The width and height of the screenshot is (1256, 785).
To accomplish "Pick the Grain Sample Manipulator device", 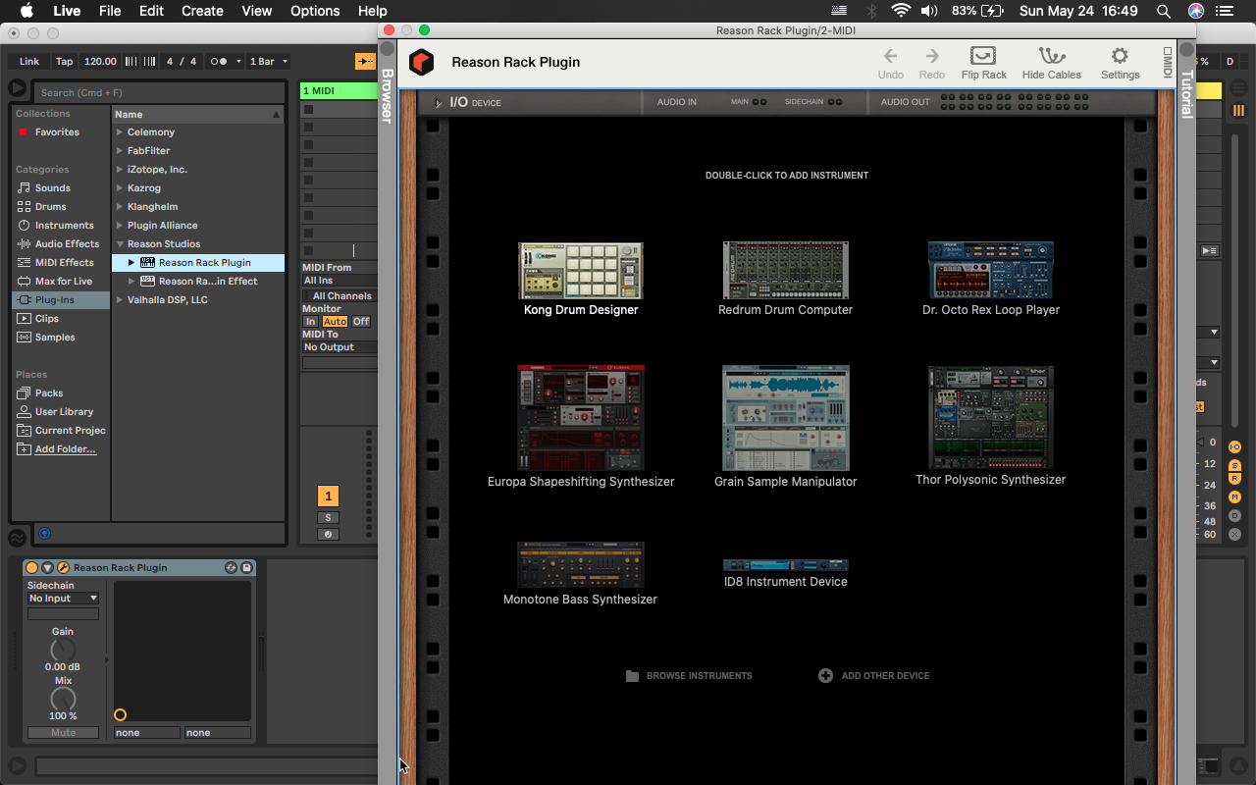I will tap(786, 418).
